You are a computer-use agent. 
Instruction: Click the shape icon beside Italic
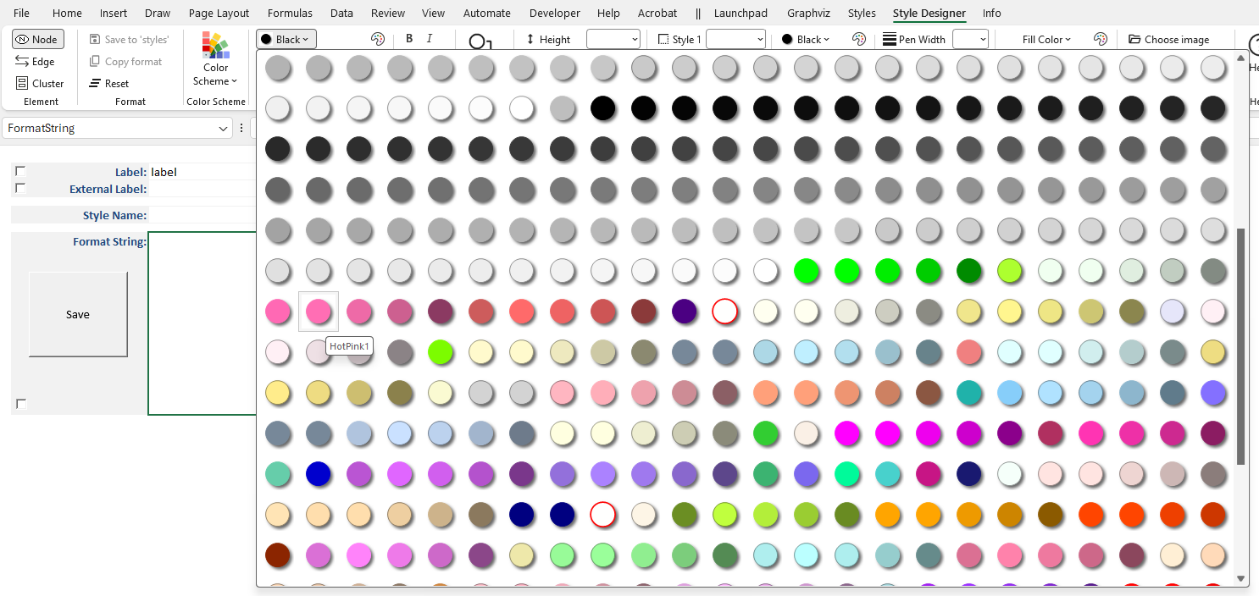pos(480,41)
